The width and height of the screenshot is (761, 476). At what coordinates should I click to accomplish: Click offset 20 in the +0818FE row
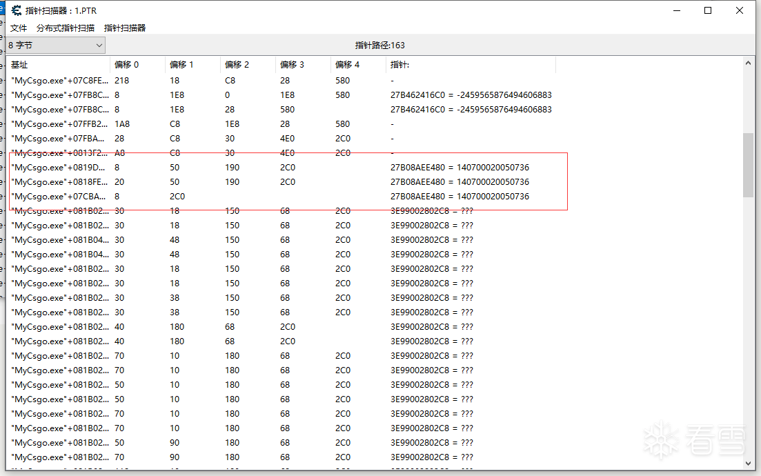[119, 182]
